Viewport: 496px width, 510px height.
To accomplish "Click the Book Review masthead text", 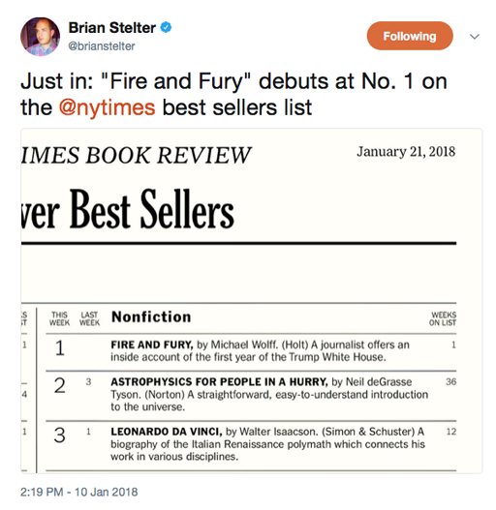I will click(x=137, y=155).
